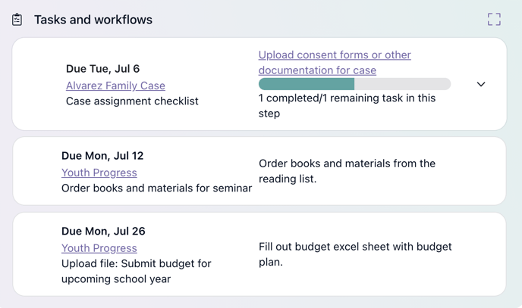Image resolution: width=522 pixels, height=308 pixels.
Task: Select the Due Tue, Jul 6 task card
Action: (259, 84)
